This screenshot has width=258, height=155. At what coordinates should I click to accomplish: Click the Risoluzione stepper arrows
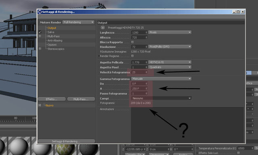(146, 47)
